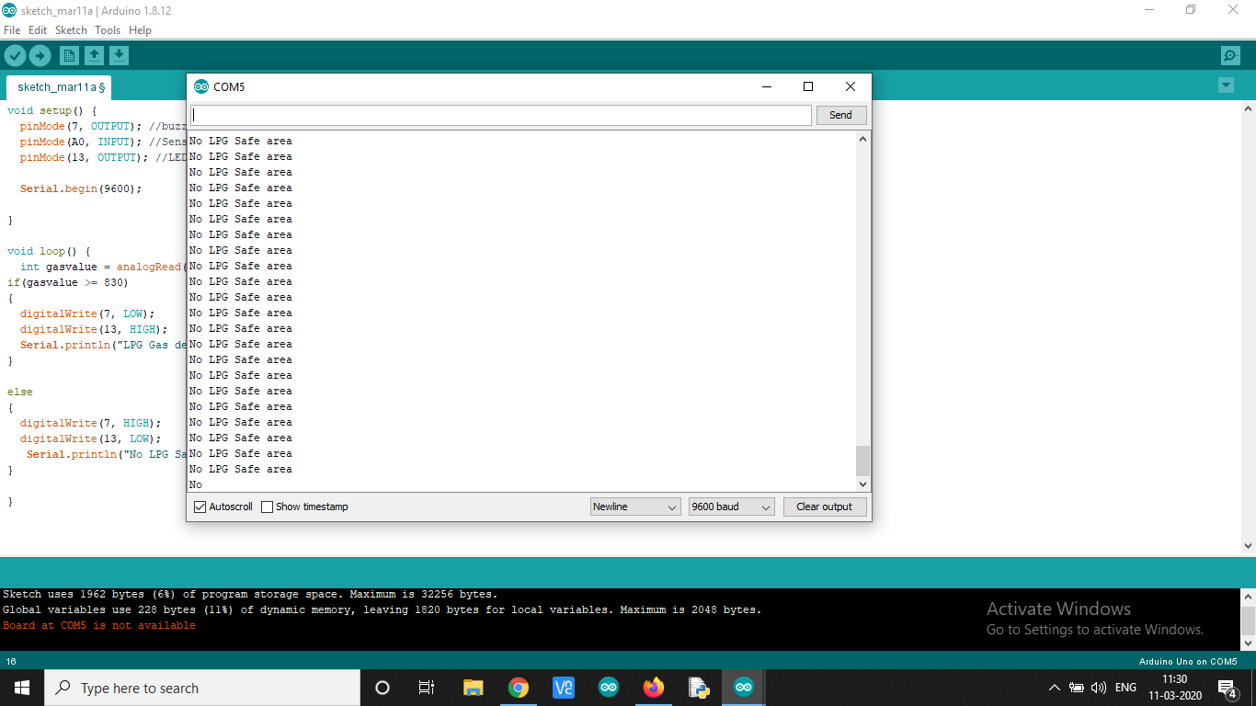Select the highlighted active Arduino taskbar icon
1256x706 pixels.
pyautogui.click(x=744, y=688)
